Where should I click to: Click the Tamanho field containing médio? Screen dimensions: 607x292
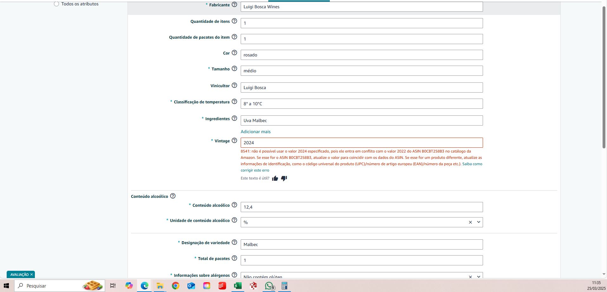362,71
